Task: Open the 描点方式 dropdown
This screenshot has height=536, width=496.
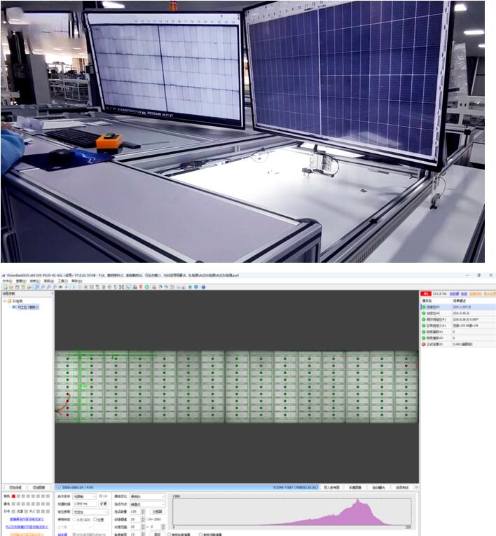Action: point(147,504)
